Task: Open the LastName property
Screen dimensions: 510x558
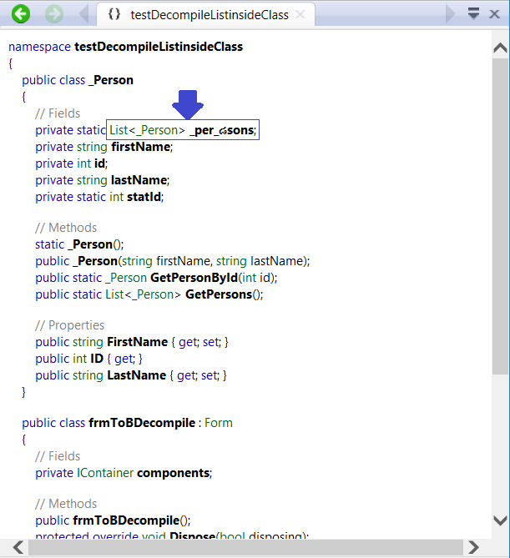Action: pyautogui.click(x=137, y=376)
